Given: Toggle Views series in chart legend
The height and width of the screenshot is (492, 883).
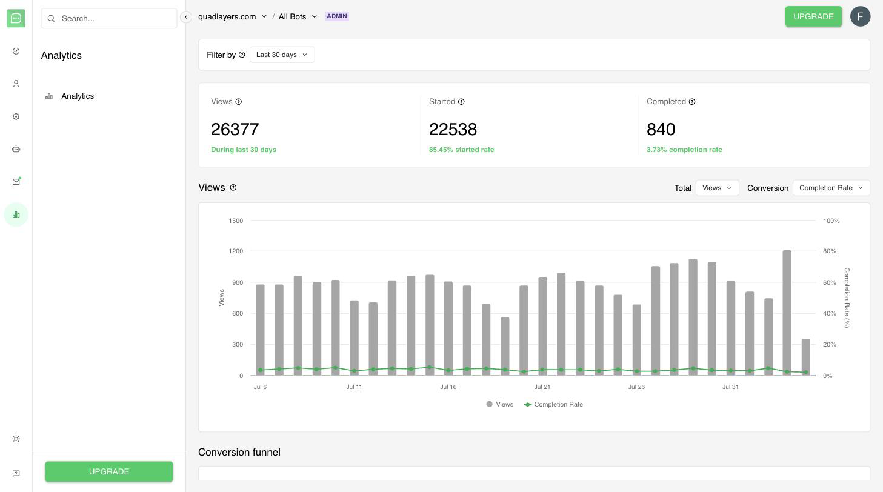Looking at the screenshot, I should click(x=499, y=404).
